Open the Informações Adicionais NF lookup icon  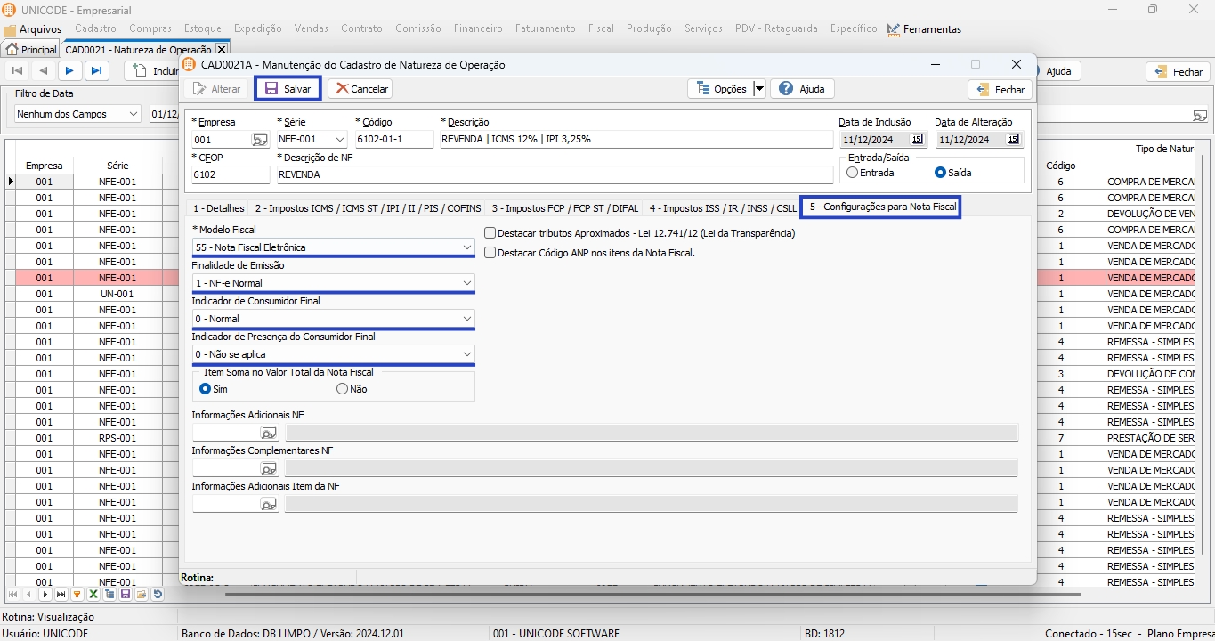(x=268, y=433)
